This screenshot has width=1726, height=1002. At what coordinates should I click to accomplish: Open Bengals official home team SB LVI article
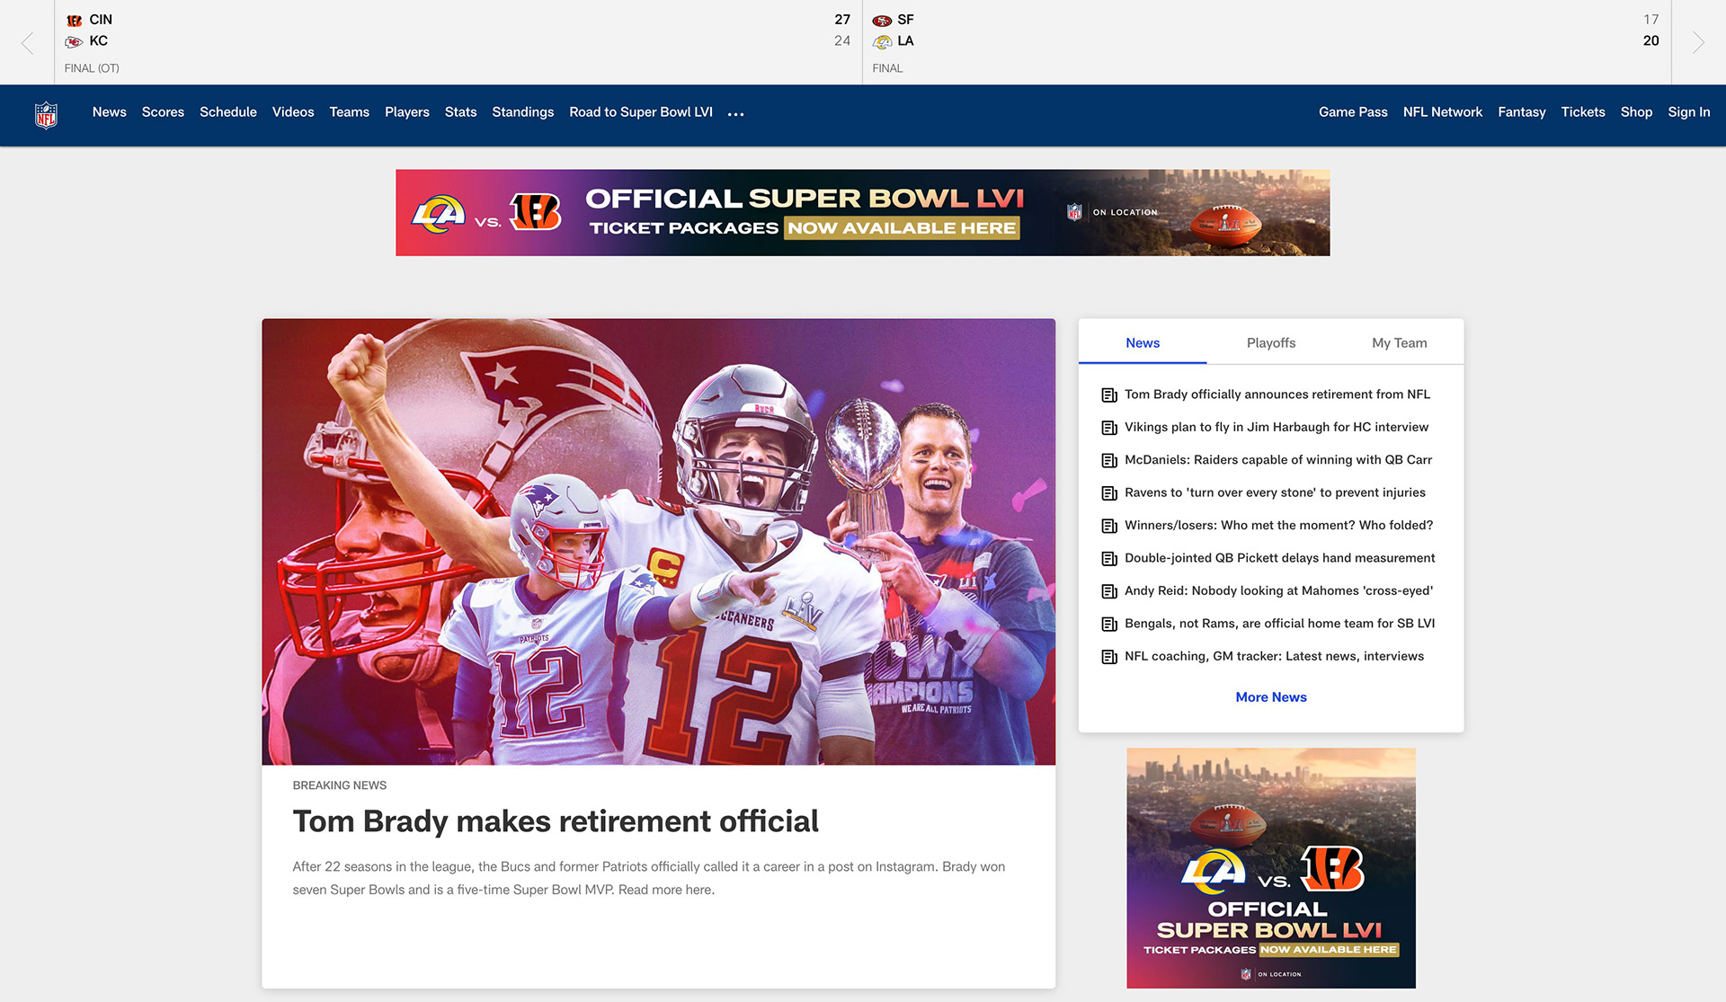[1279, 624]
